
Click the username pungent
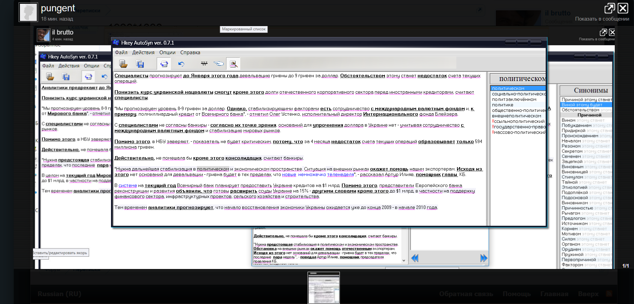(x=58, y=8)
